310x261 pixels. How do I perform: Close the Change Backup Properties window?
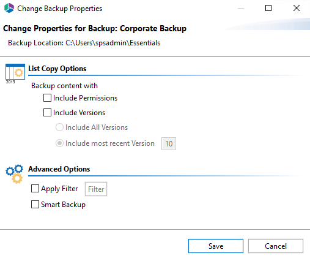tap(297, 8)
